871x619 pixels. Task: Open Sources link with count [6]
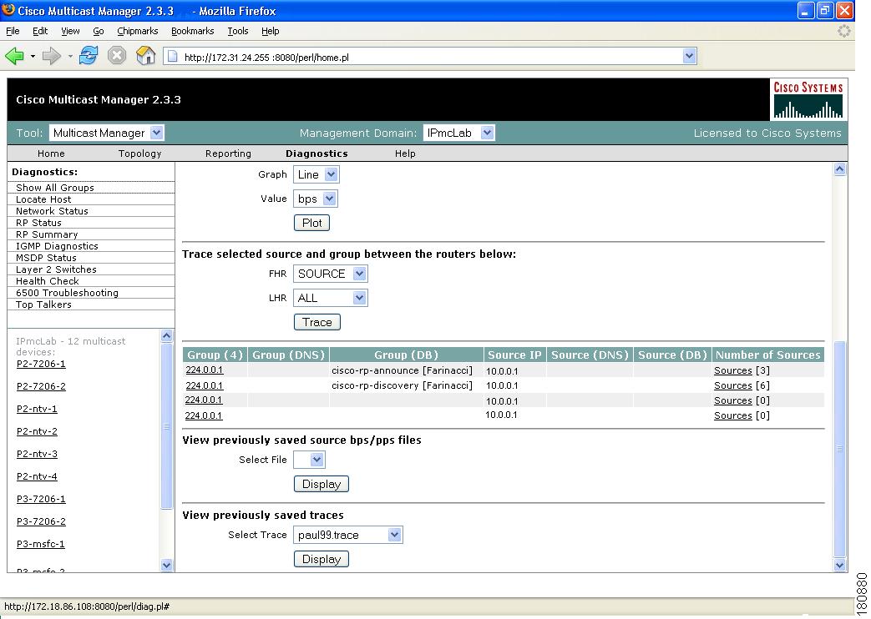pos(732,386)
